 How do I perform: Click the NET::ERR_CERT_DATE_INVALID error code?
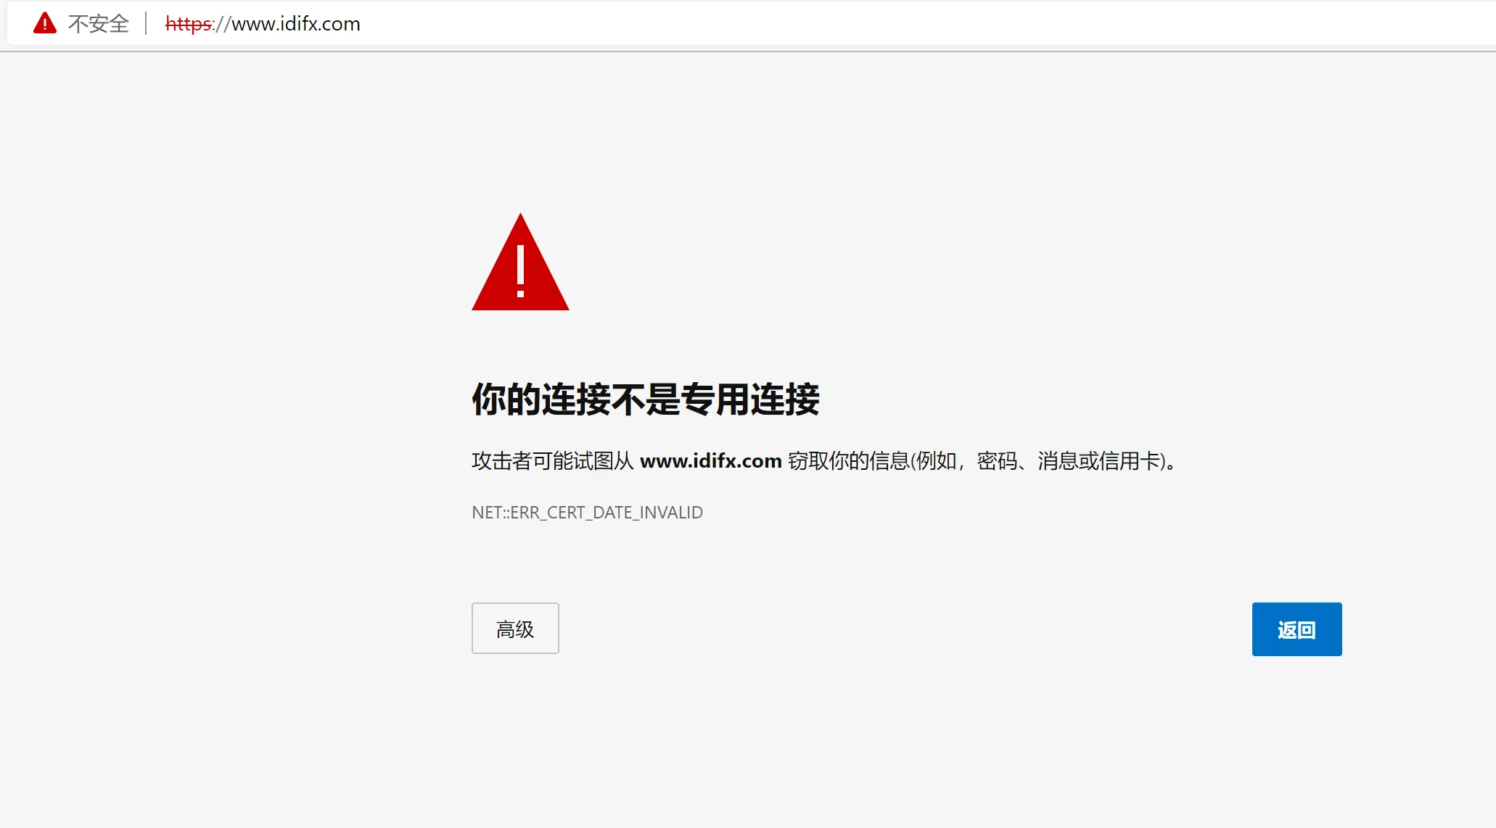tap(587, 513)
